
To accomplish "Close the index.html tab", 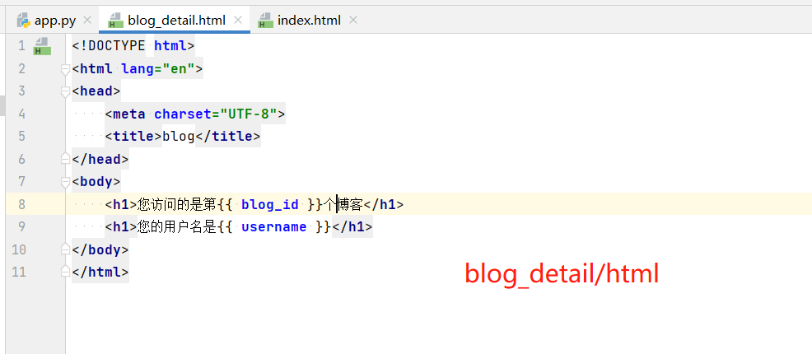I will (353, 21).
